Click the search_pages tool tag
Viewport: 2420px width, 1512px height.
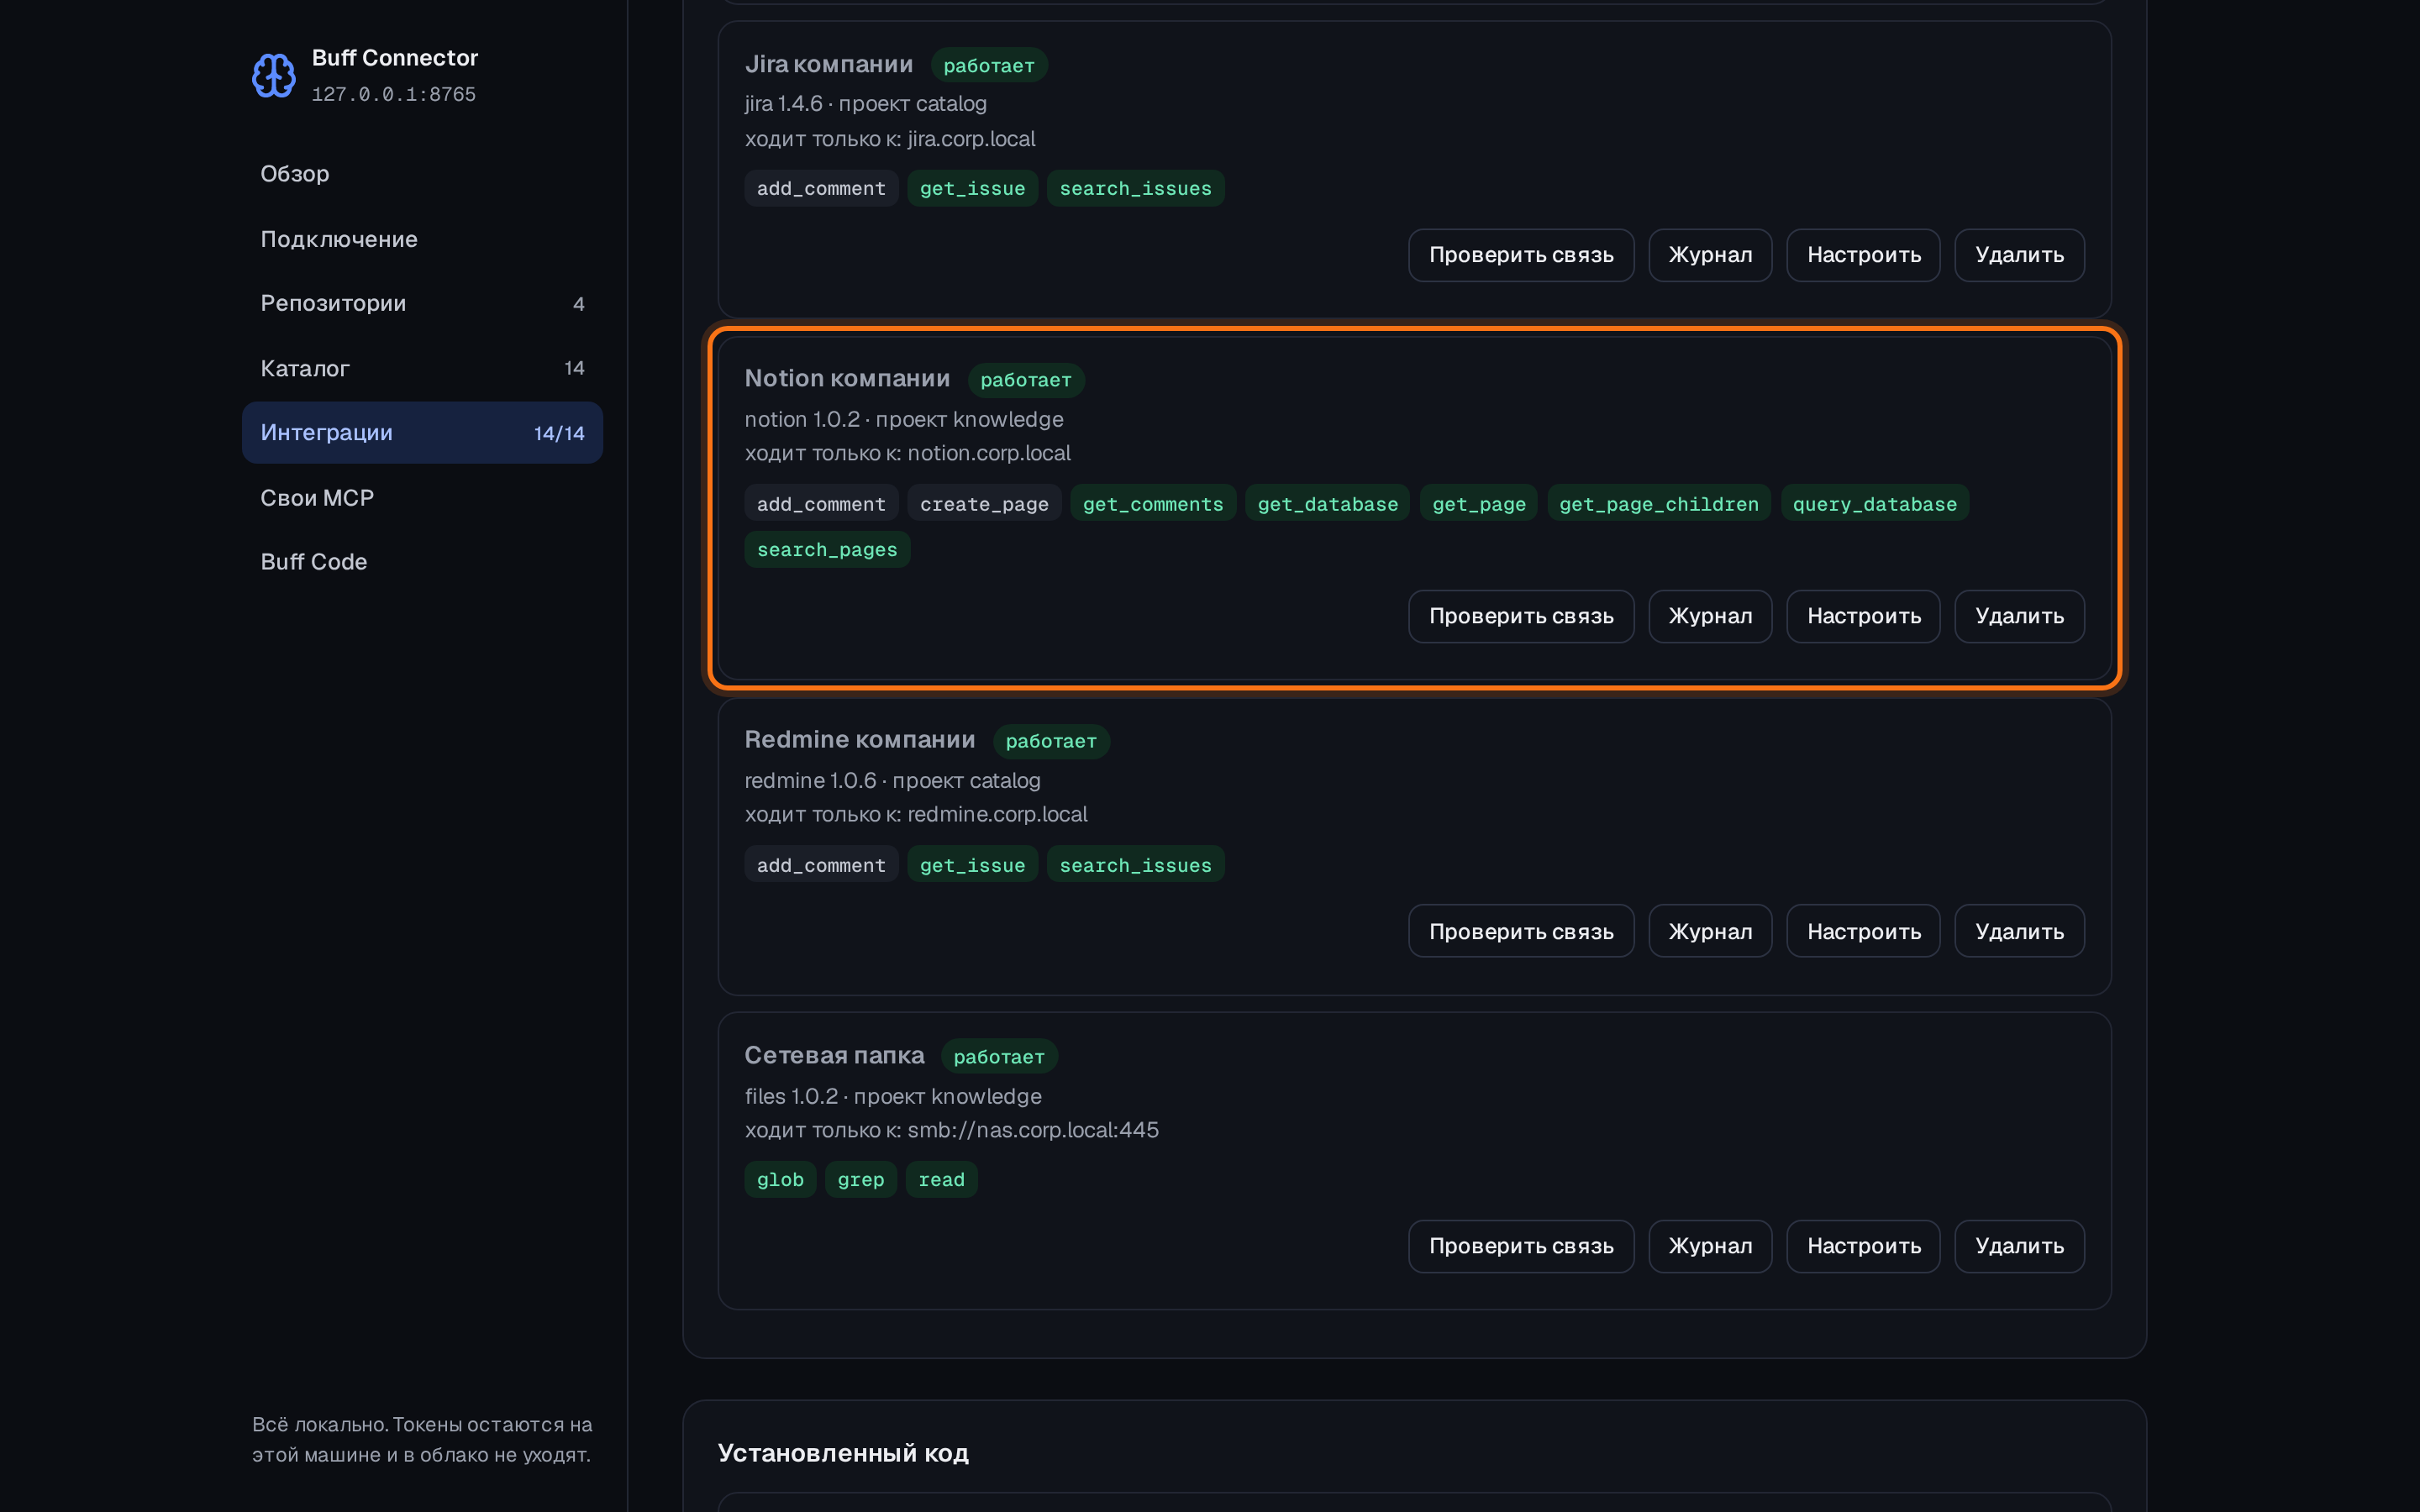click(x=827, y=550)
